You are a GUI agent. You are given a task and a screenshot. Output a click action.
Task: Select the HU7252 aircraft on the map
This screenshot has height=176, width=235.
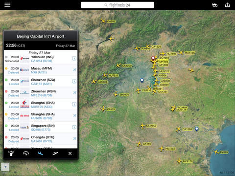(x=162, y=149)
